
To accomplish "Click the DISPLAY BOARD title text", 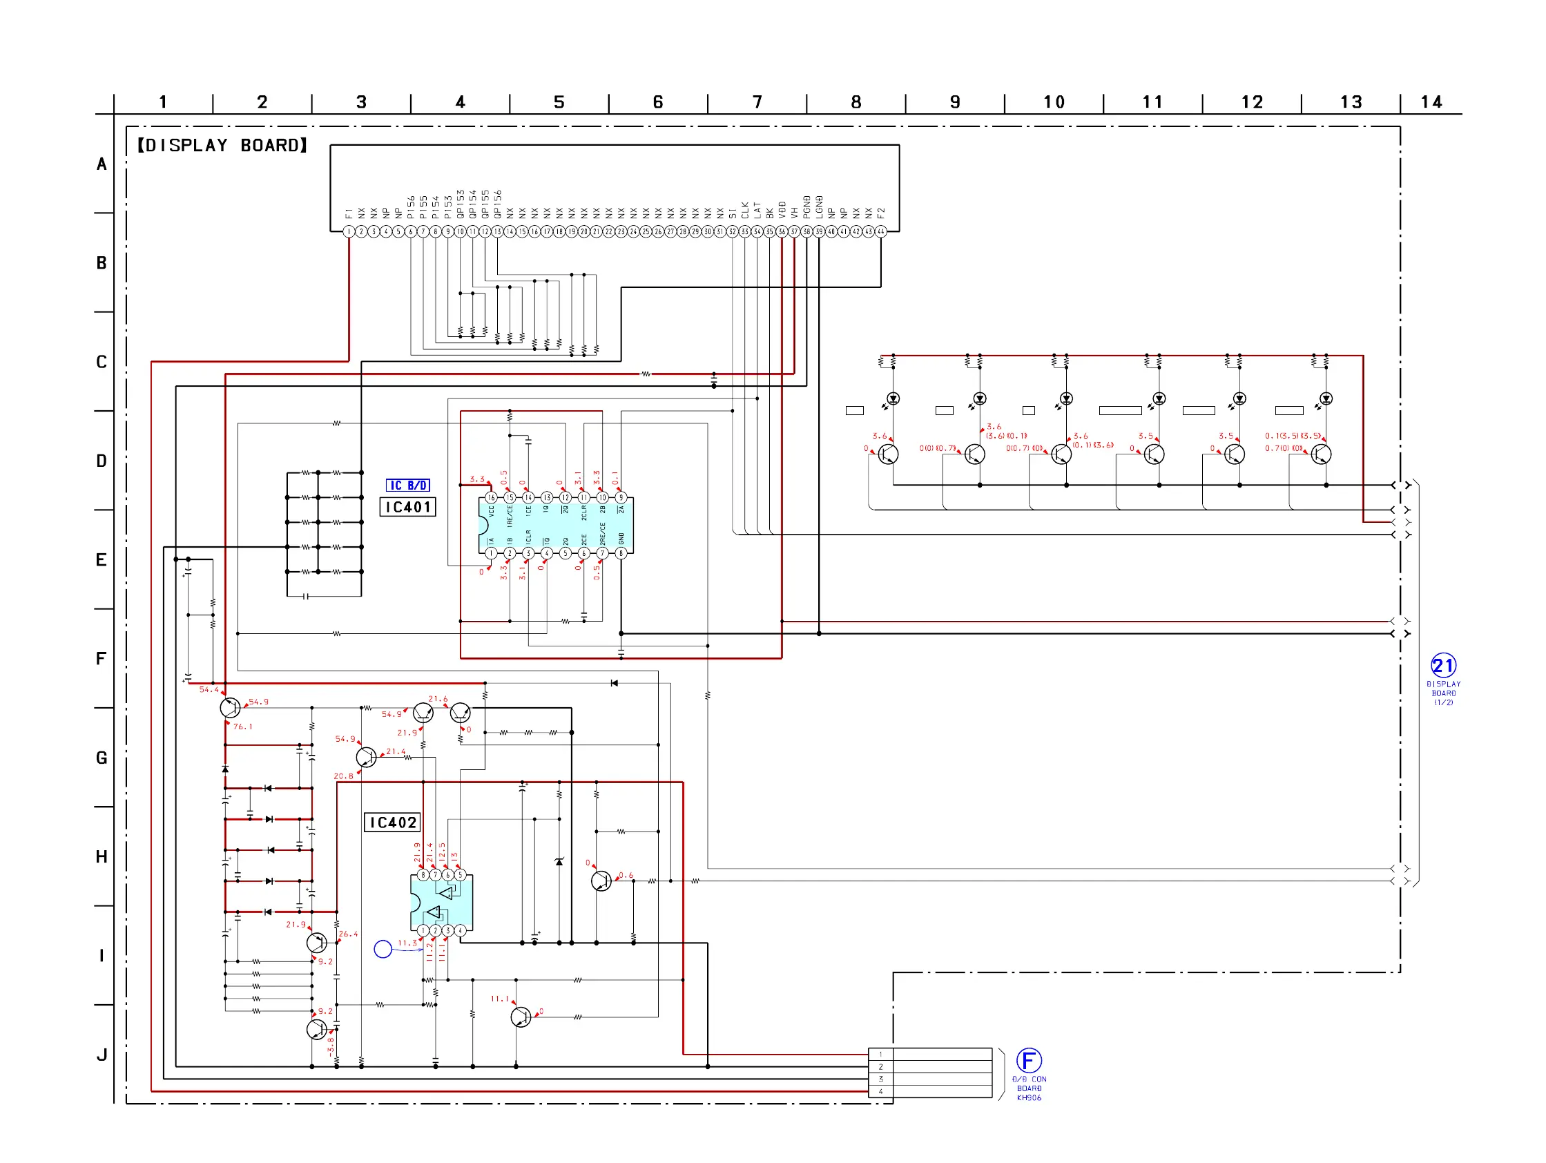I will click(x=222, y=145).
